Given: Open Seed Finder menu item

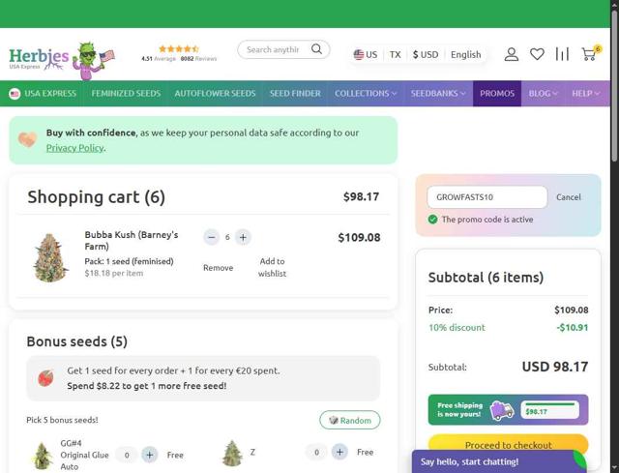Looking at the screenshot, I should click(295, 94).
